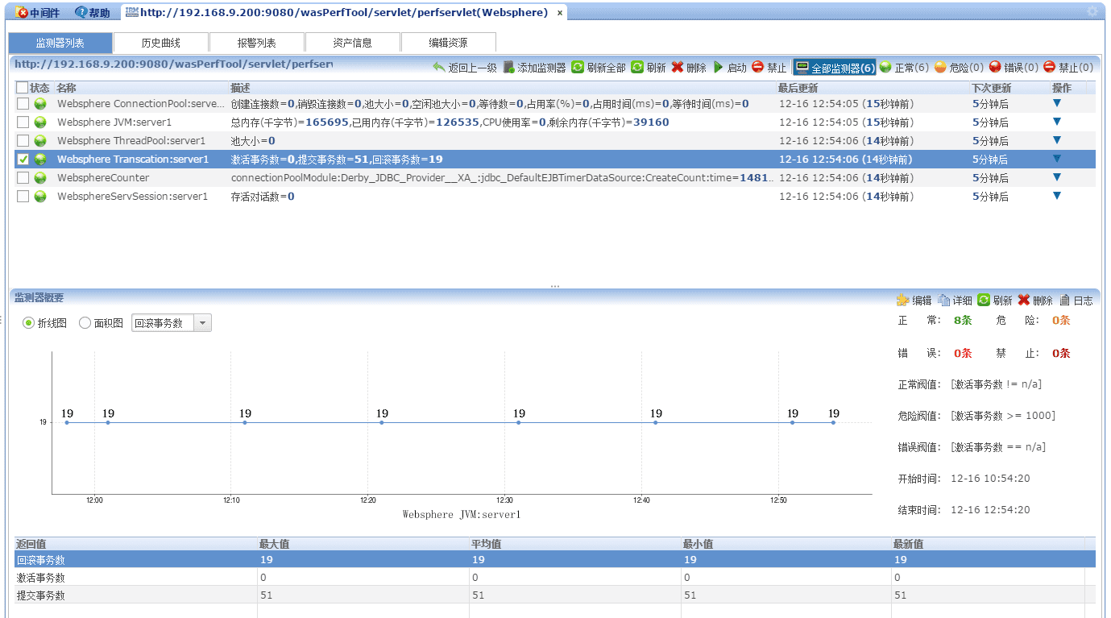Select the 回滚事务数 row in the values table
The height and width of the screenshot is (618, 1111).
tap(555, 559)
